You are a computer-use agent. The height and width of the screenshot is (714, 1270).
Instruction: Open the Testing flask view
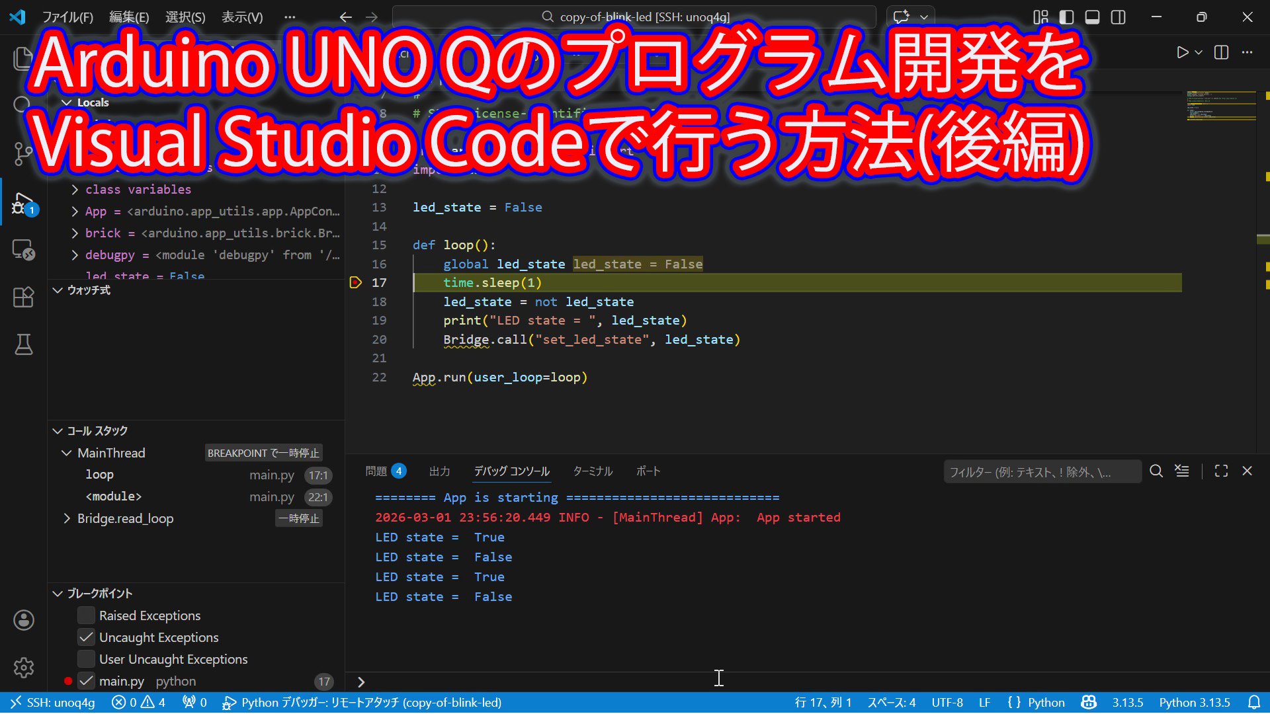point(23,344)
